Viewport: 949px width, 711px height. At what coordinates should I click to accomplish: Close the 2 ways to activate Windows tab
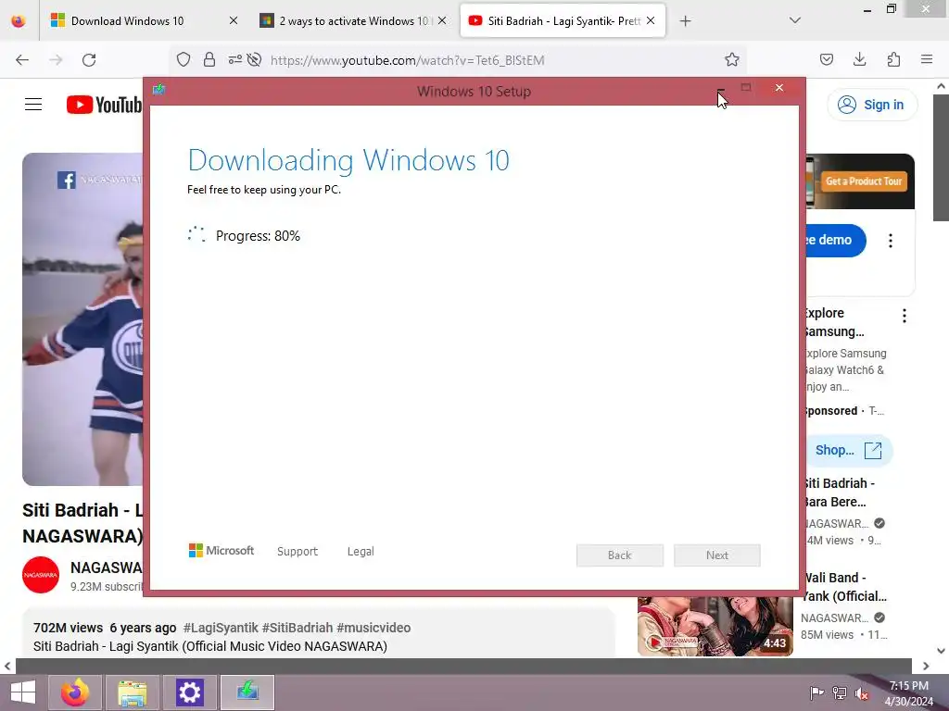[442, 20]
